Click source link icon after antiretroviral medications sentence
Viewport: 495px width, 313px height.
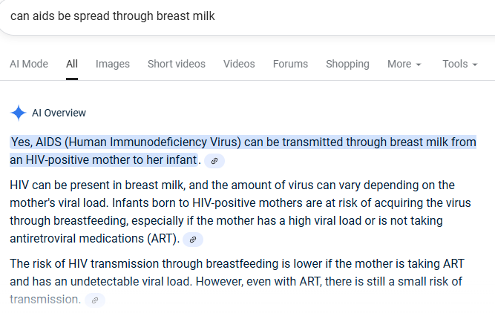point(193,239)
